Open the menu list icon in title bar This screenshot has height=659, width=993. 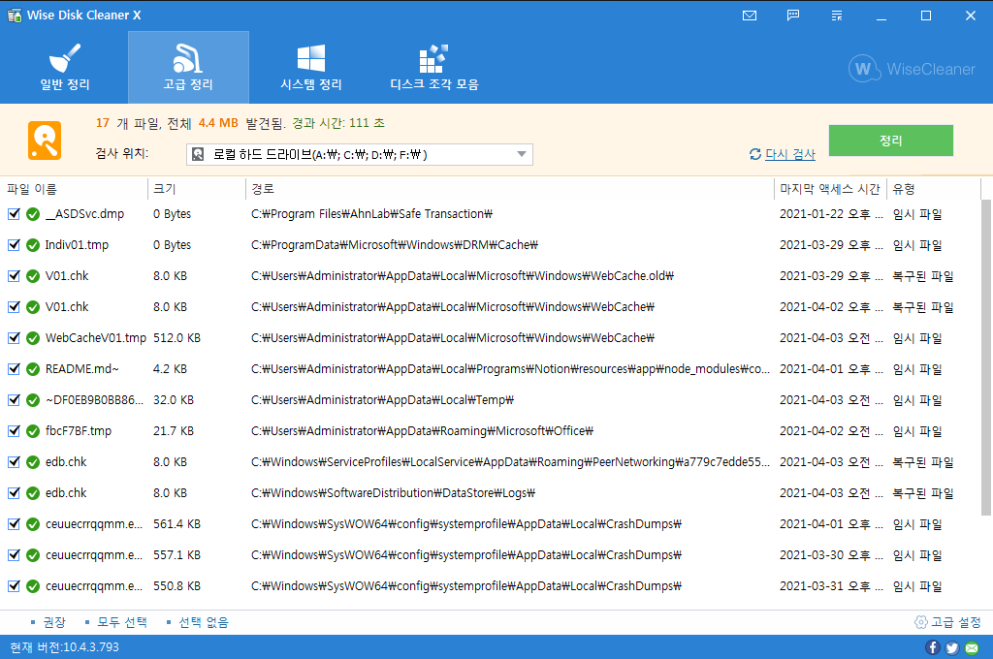[837, 16]
